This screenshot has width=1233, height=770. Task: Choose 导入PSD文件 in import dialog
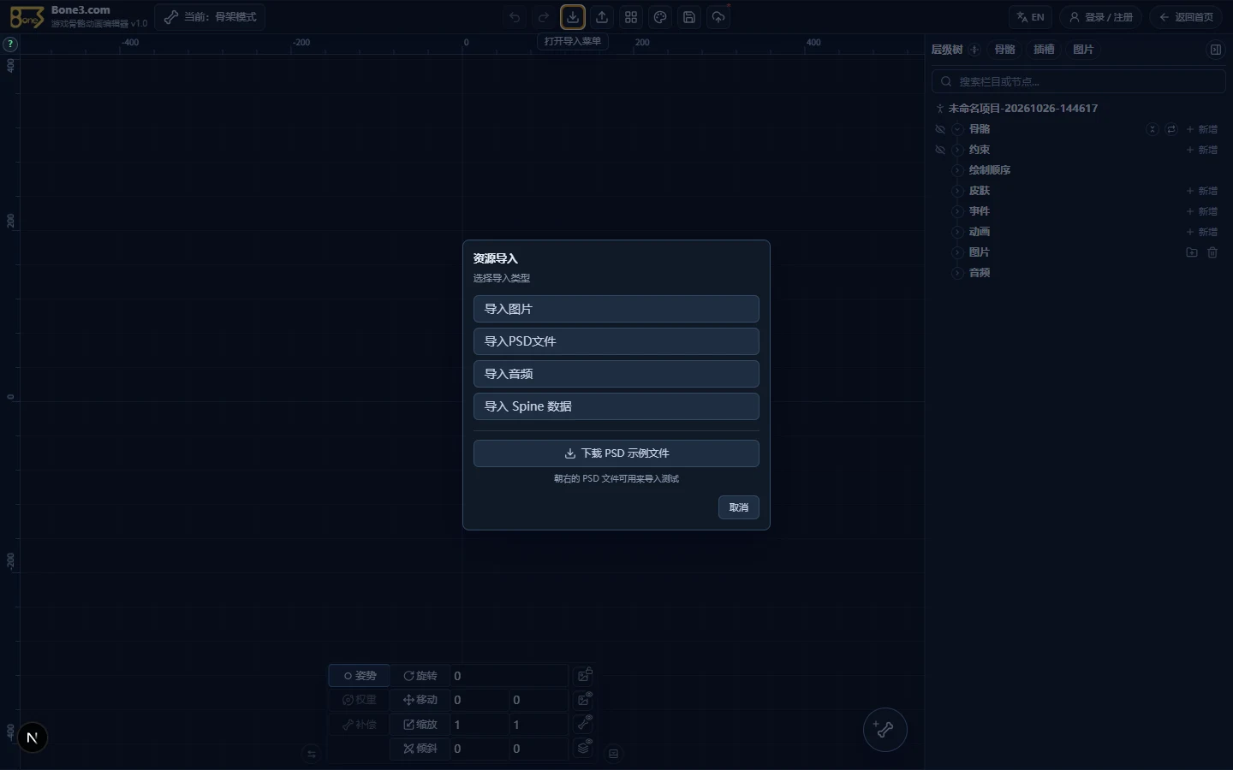[616, 341]
